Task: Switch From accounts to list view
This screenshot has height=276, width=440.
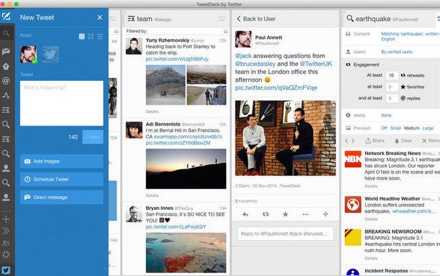Action: click(100, 36)
